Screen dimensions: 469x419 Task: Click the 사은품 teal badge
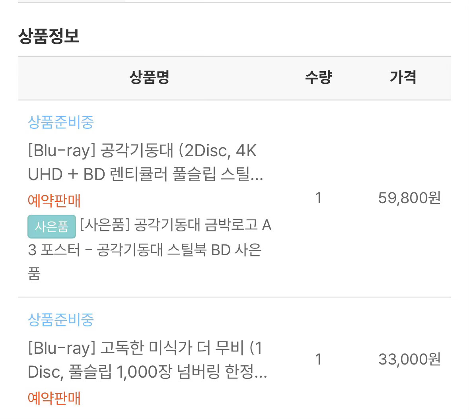pyautogui.click(x=51, y=227)
